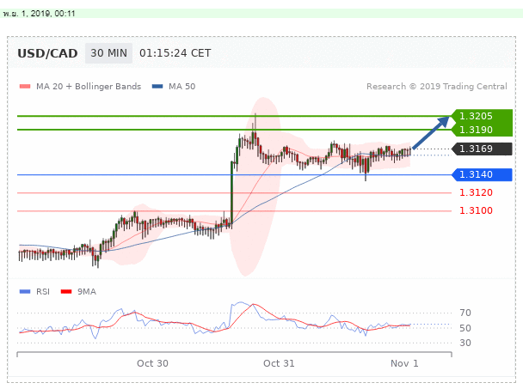Viewport: 523px width, 389px height.
Task: Click the 1.3100 support price label
Action: coord(476,210)
